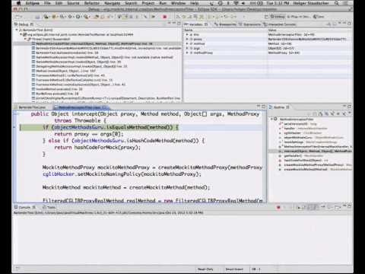Image resolution: width=365 pixels, height=274 pixels.
Task: Switch to the Tasks tab beside Console
Action: click(x=49, y=207)
